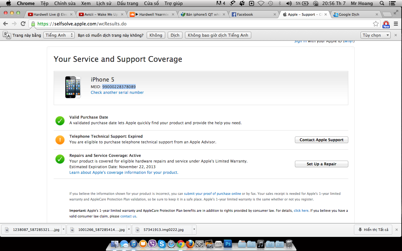Viewport: 402px width, 251px height.
Task: Expand options for 1001266_587285414 download
Action: (129, 230)
